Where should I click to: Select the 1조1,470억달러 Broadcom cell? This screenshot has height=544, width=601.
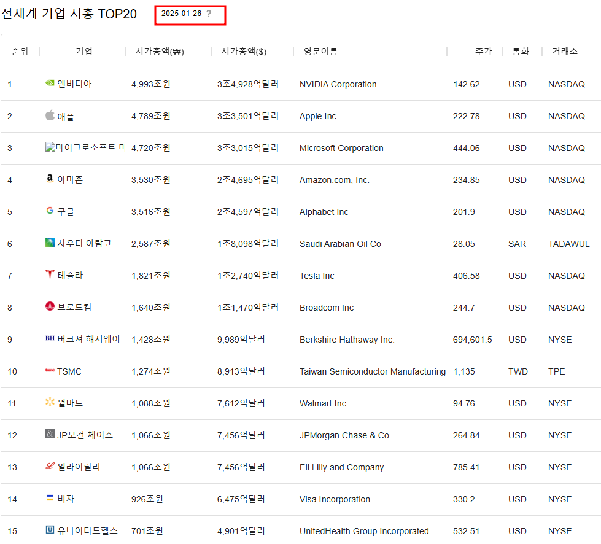[x=247, y=308]
